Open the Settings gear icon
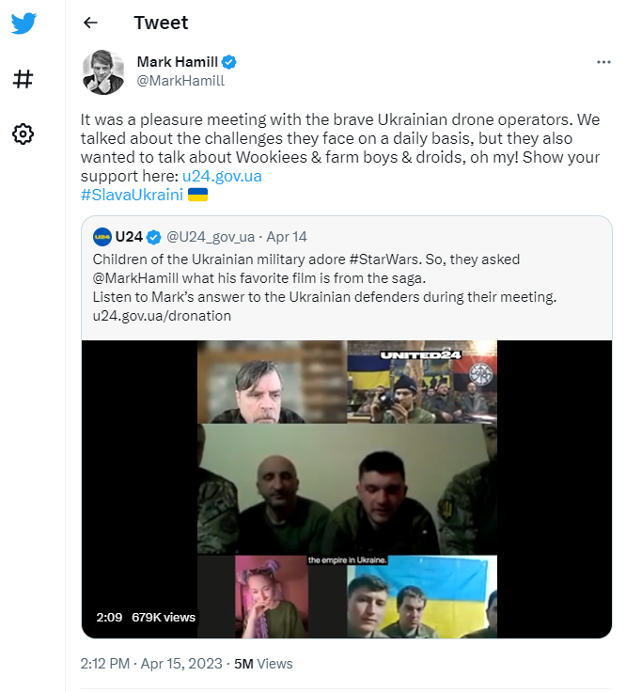Image resolution: width=626 pixels, height=692 pixels. [x=23, y=134]
